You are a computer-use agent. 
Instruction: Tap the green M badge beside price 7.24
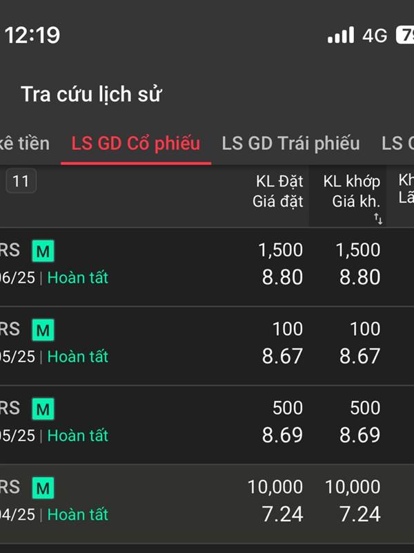[43, 488]
